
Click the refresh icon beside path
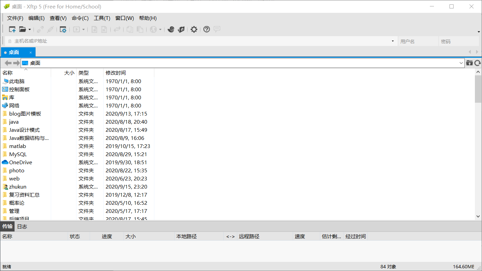coord(478,63)
